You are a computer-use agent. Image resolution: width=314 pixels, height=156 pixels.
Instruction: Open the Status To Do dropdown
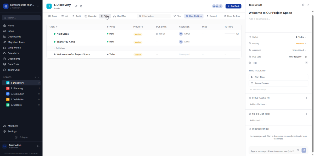coord(301,37)
